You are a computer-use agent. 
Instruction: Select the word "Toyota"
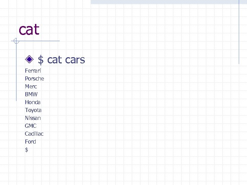33,110
